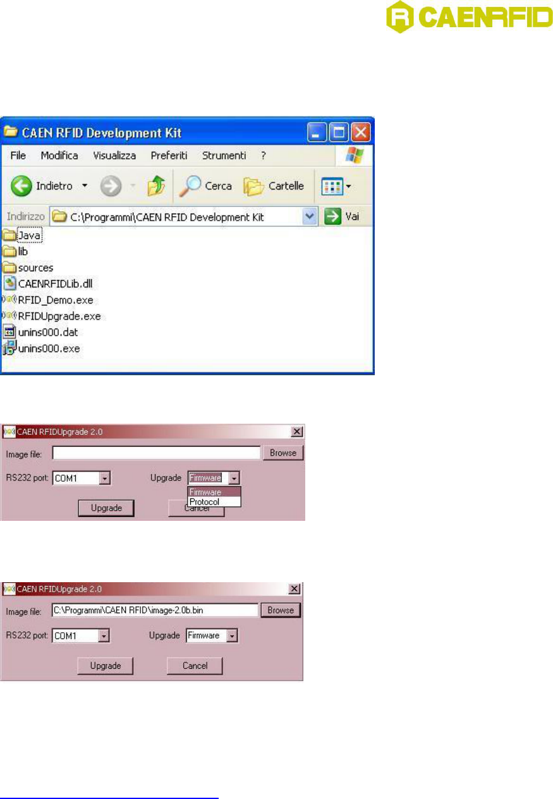553x799 pixels.
Task: Open the ? help menu
Action: click(x=264, y=156)
